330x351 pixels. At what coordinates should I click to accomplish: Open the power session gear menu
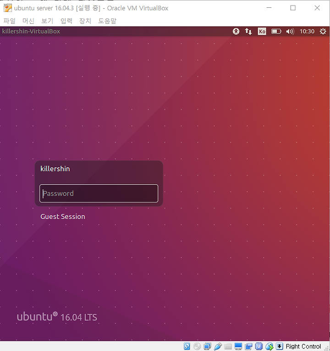click(323, 31)
